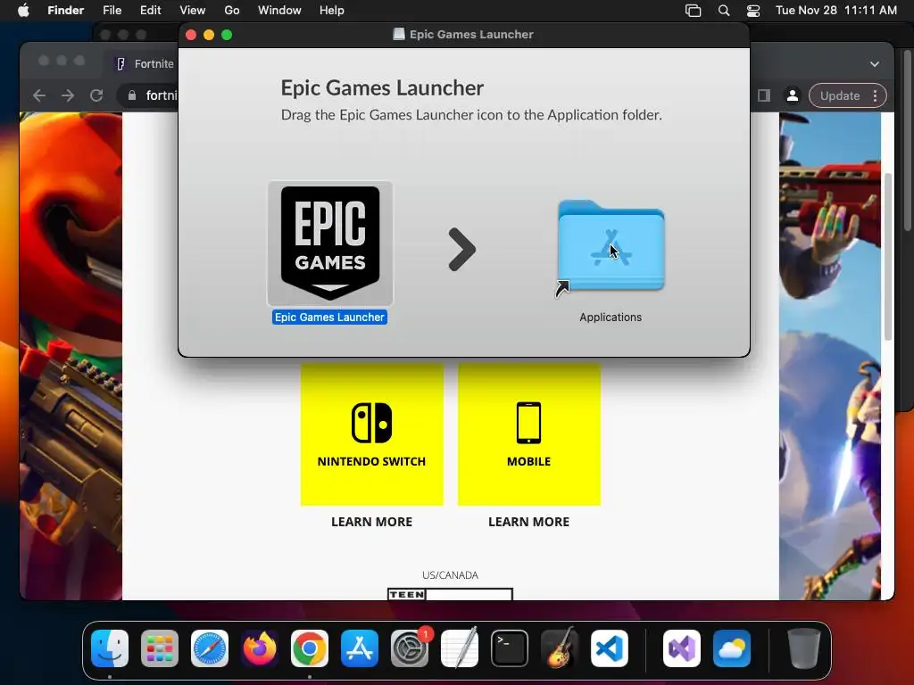Image resolution: width=914 pixels, height=685 pixels.
Task: Click the address bar lock icon
Action: click(x=132, y=95)
